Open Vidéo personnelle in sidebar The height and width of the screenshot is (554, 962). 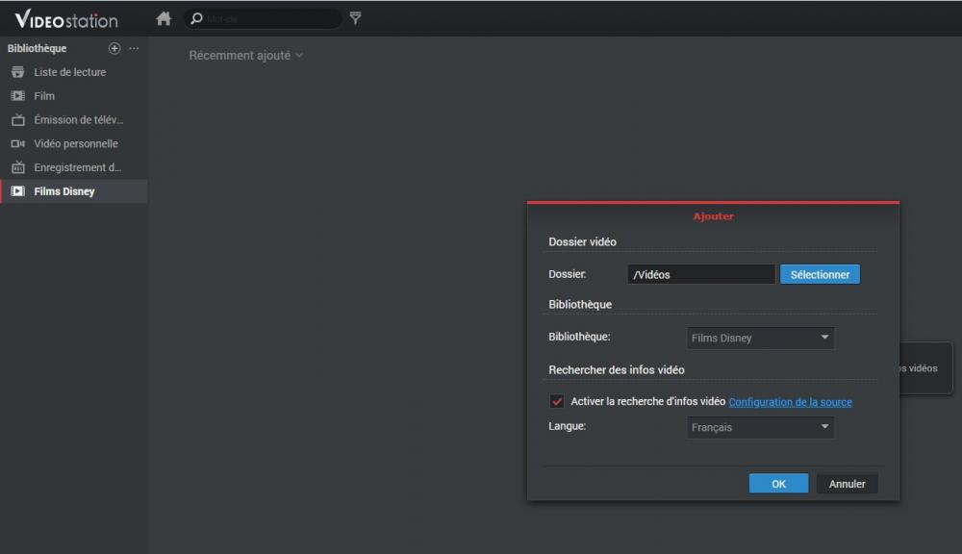(75, 143)
